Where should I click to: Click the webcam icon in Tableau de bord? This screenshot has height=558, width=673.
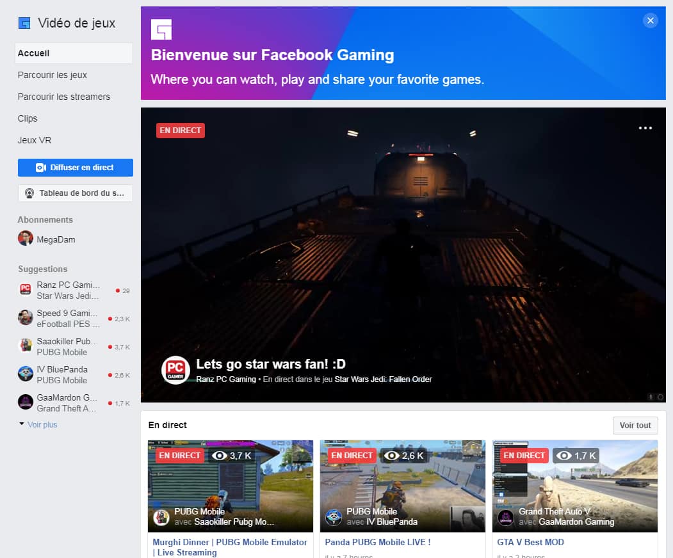coord(29,193)
